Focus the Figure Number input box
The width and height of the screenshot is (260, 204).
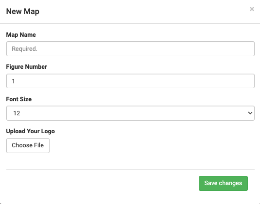[130, 81]
